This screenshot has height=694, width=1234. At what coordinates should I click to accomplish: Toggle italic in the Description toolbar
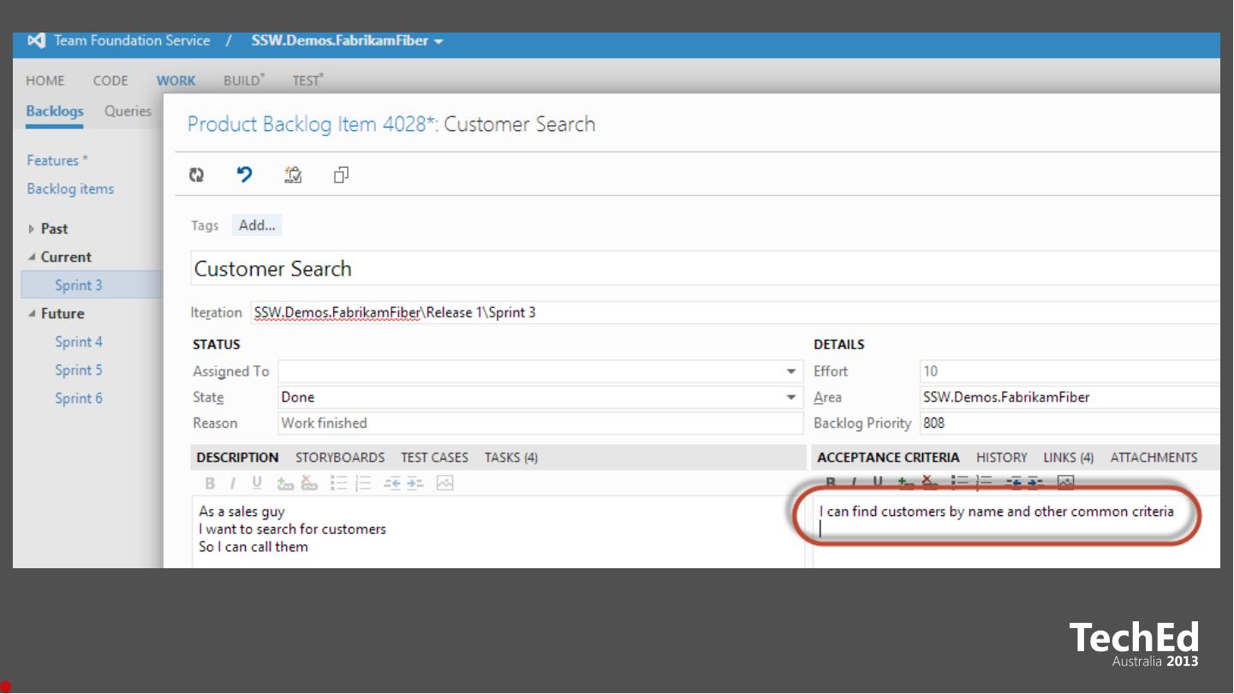pos(232,483)
